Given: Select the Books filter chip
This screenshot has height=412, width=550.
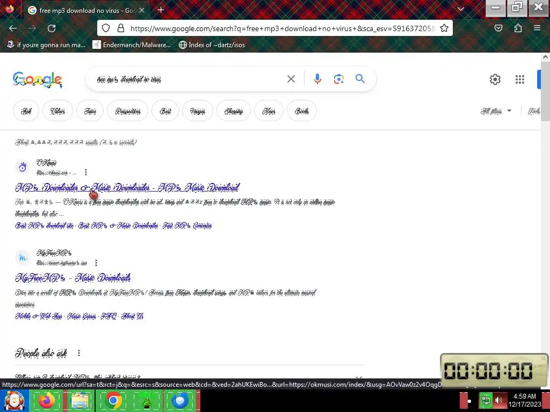Looking at the screenshot, I should pyautogui.click(x=302, y=111).
